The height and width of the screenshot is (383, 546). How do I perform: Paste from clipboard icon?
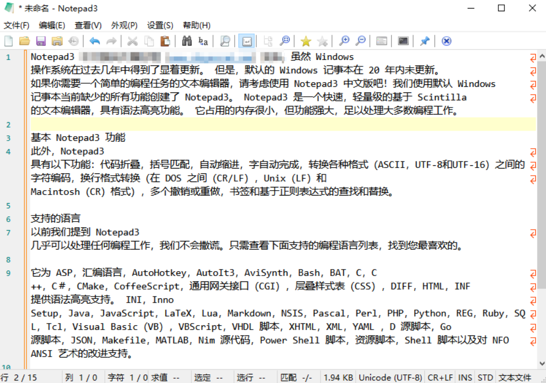click(165, 41)
